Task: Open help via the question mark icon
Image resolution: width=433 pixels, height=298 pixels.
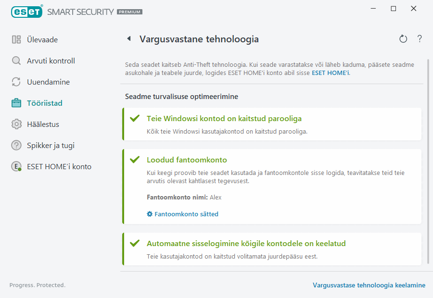Action: click(419, 38)
